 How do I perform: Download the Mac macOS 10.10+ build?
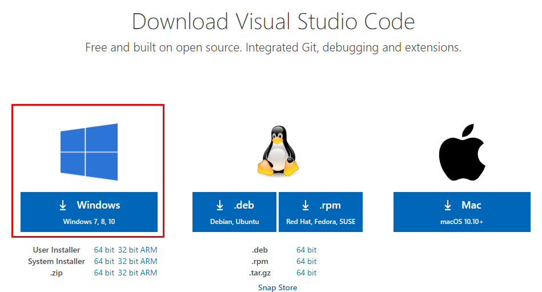[462, 212]
